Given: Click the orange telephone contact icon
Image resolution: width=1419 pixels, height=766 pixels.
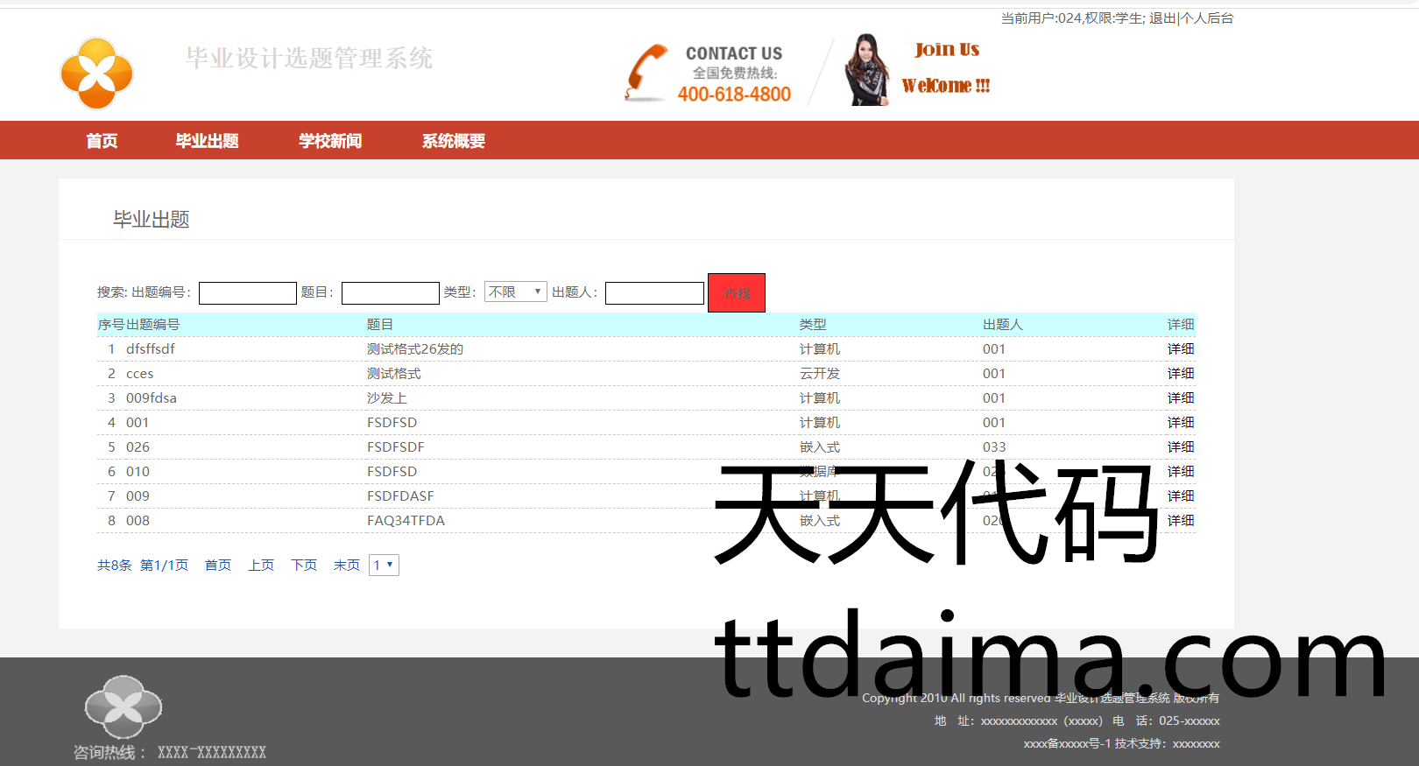Looking at the screenshot, I should click(x=646, y=72).
